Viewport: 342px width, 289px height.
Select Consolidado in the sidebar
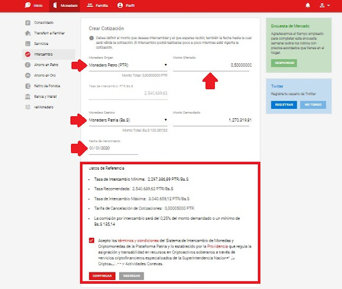click(44, 22)
